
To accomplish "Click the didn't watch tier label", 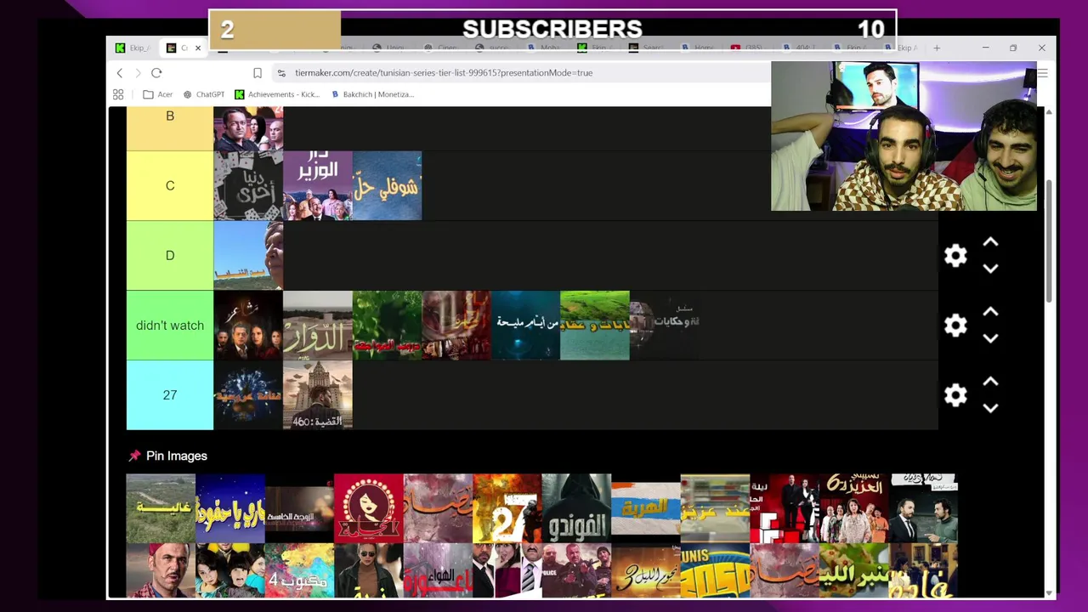I will pos(170,326).
